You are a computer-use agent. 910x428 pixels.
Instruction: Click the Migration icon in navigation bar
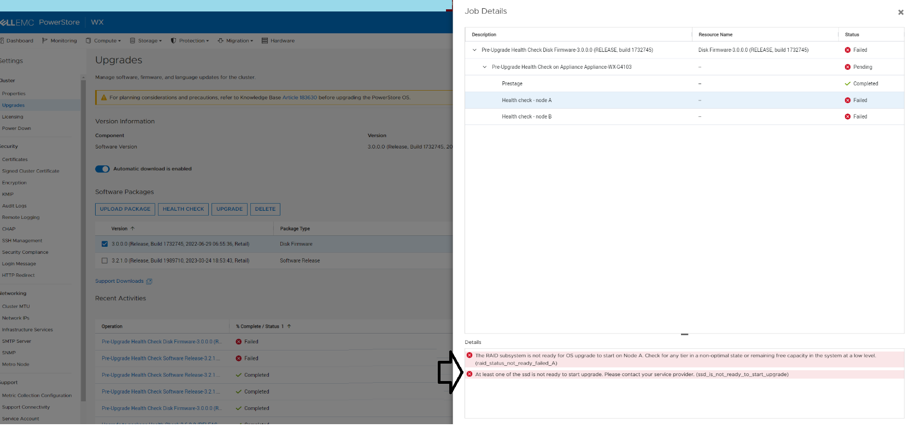tap(221, 40)
